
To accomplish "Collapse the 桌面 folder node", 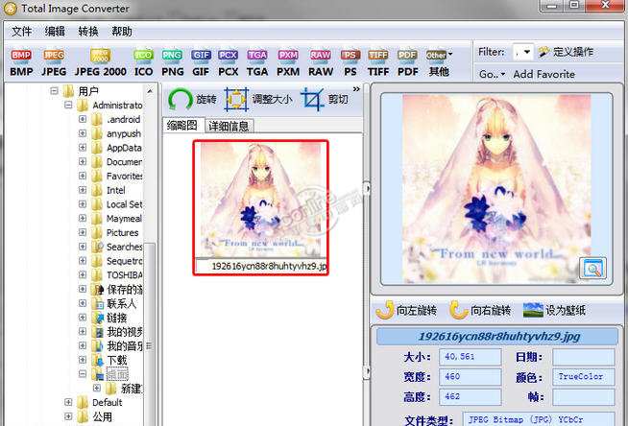I will [x=83, y=374].
